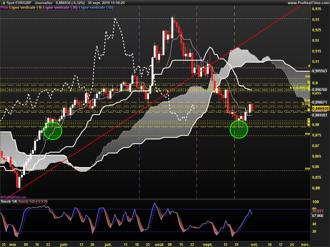Click the nov. date axis label
Image resolution: width=330 pixels, height=247 pixels.
(x=305, y=244)
